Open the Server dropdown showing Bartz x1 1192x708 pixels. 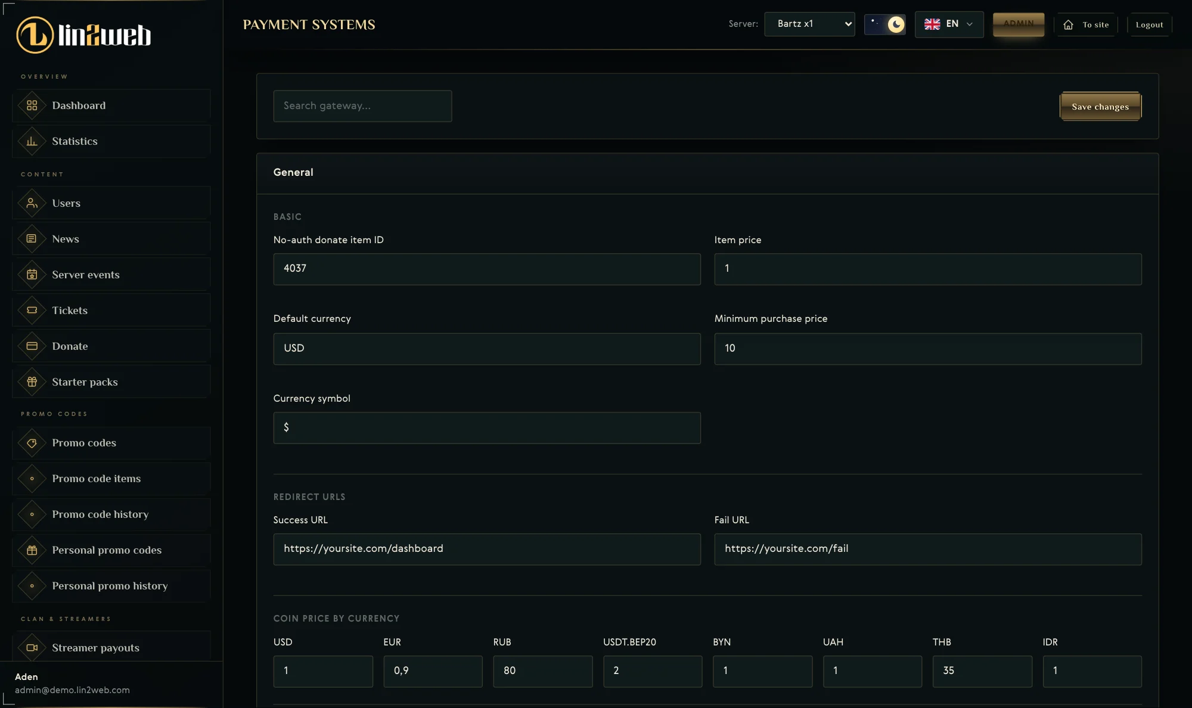[x=809, y=24]
